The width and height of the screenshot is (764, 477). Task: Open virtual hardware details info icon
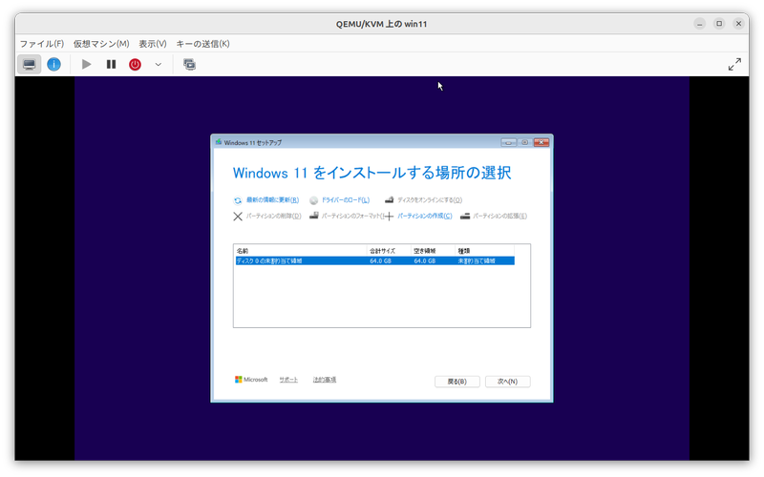point(53,64)
